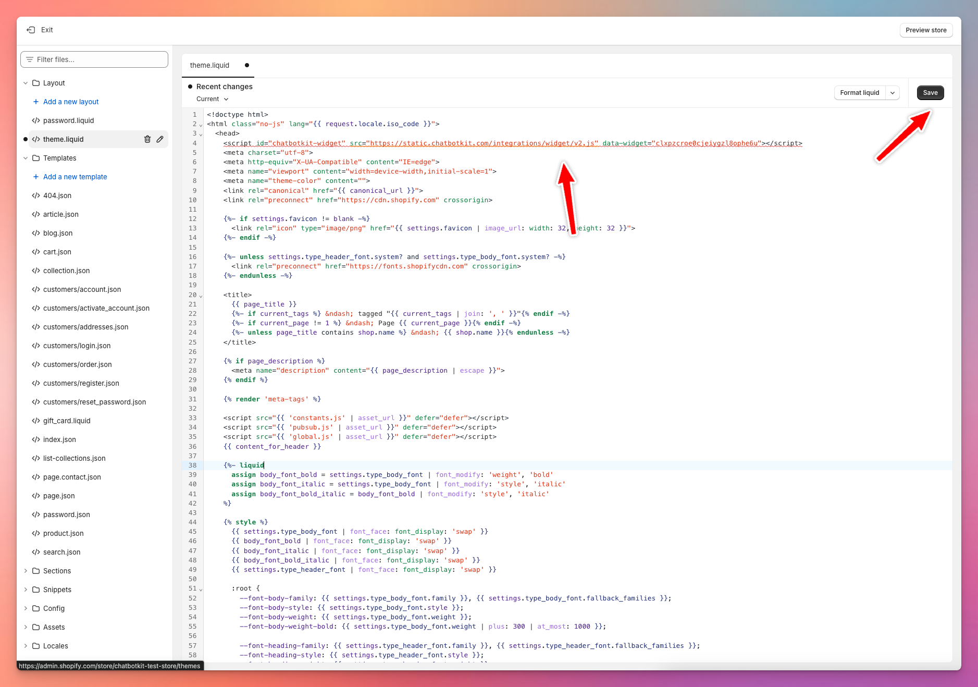Delete theme.liquid using the trash icon

click(x=147, y=139)
